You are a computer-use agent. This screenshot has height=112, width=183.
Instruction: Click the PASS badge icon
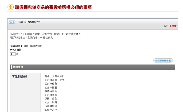(12, 22)
